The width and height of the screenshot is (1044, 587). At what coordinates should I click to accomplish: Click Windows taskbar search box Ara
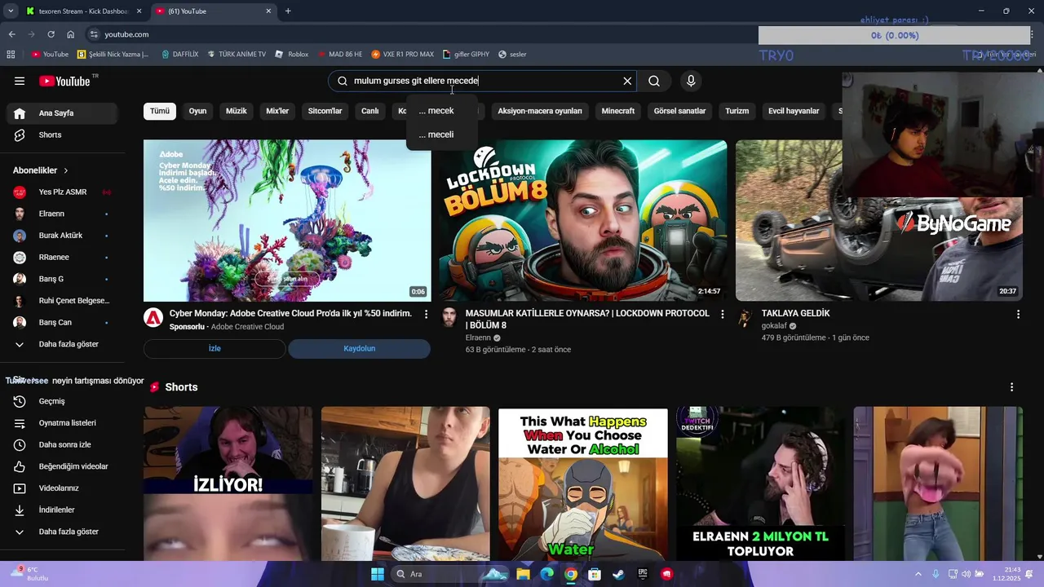coord(449,574)
